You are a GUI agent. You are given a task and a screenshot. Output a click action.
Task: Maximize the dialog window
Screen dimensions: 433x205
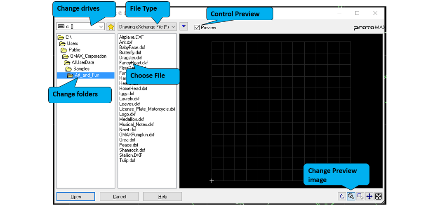(x=357, y=13)
